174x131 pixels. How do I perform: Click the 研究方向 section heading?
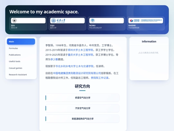(x=82, y=86)
